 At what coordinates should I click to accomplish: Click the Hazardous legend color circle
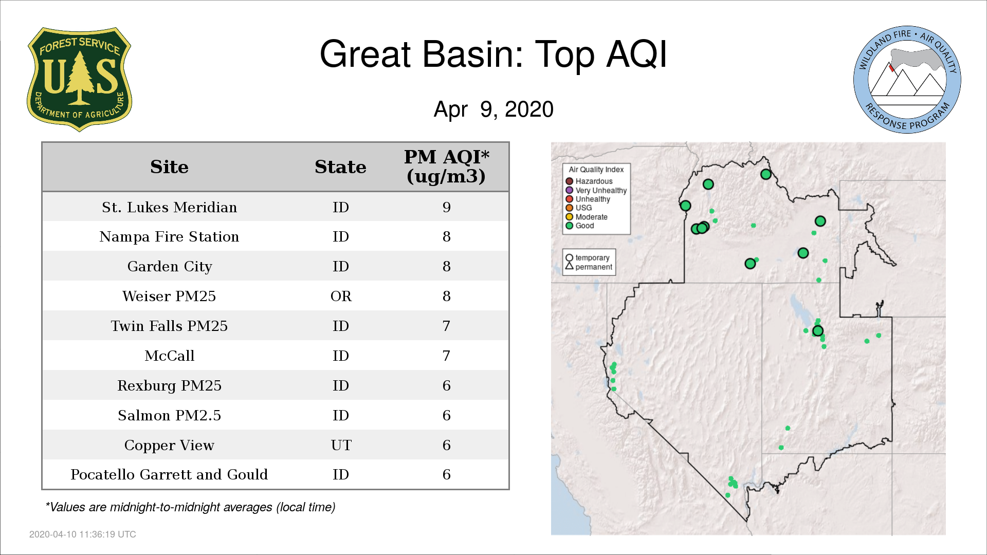point(569,181)
